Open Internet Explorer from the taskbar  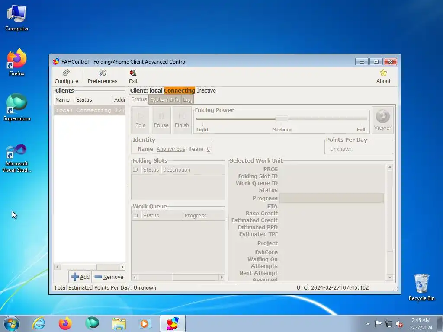39,323
